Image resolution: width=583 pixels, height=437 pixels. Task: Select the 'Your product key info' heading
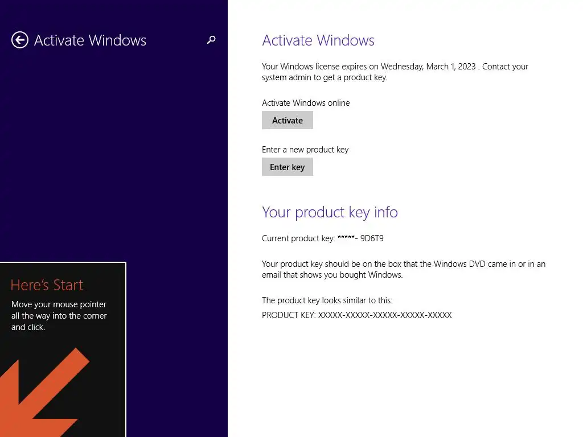pos(330,212)
